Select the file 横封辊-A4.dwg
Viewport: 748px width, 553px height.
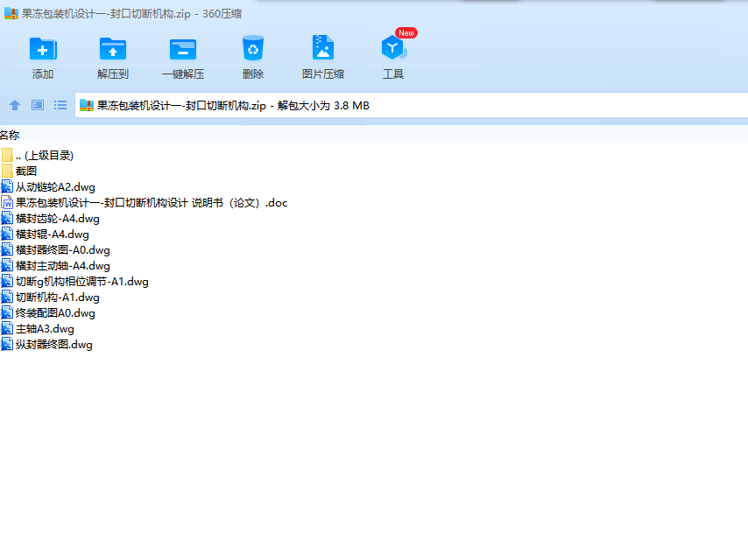point(45,234)
